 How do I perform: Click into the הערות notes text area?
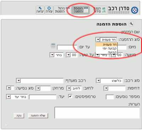pyautogui.click(x=97, y=113)
